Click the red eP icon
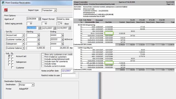 (x=6, y=10)
